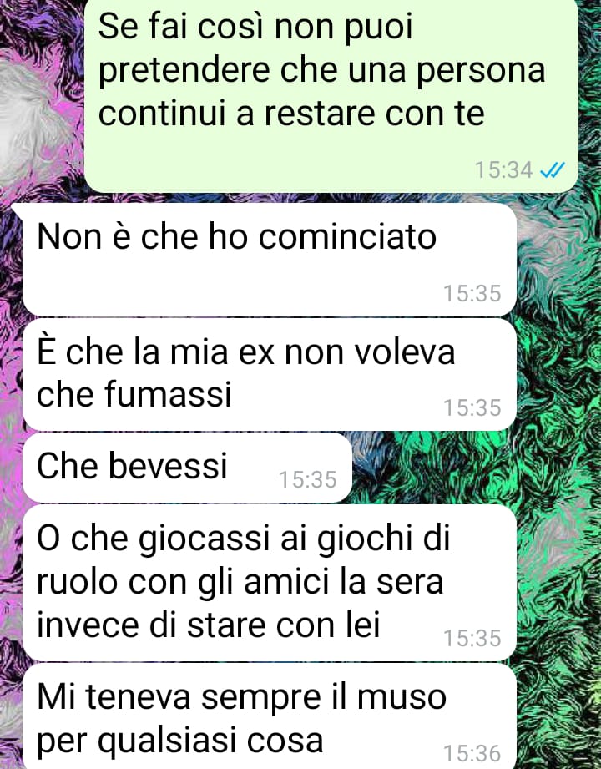
Task: Select the 'Non è che ho cominciato' message
Action: point(269,260)
